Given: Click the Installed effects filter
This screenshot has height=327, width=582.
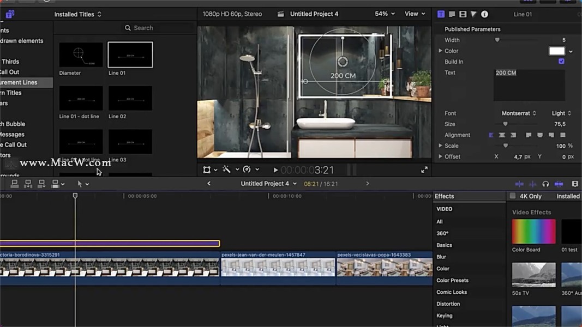Looking at the screenshot, I should tap(568, 196).
